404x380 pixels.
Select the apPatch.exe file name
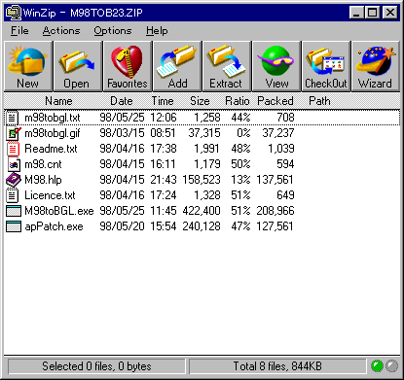coord(54,226)
